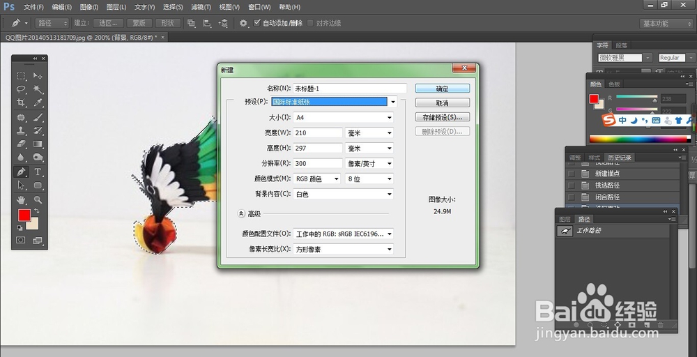Open the 窗口(W) menu
This screenshot has width=697, height=357.
click(x=259, y=7)
